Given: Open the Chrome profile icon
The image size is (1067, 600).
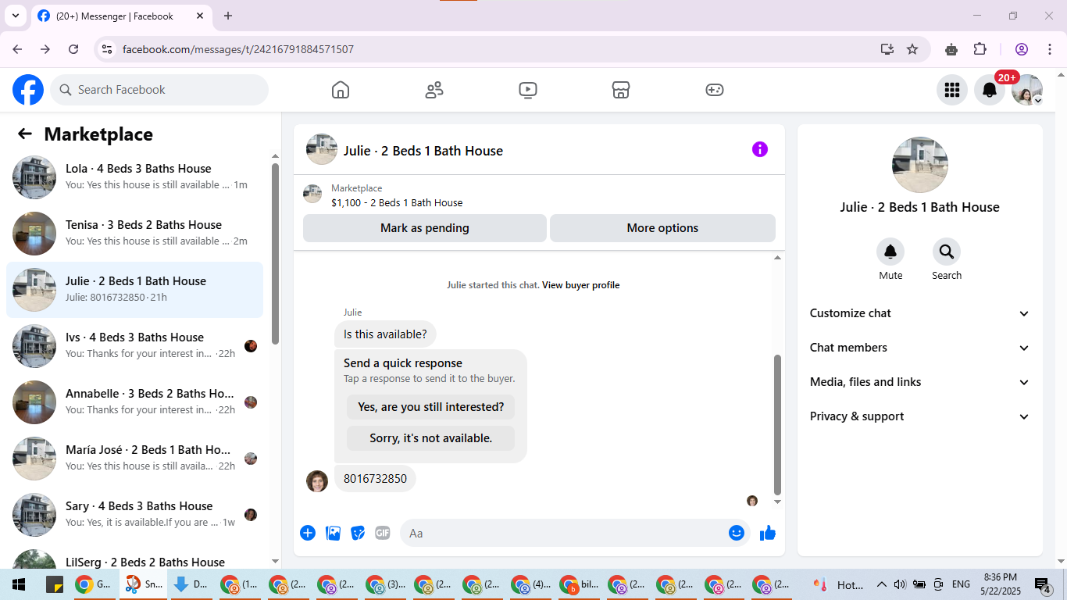Looking at the screenshot, I should click(x=1022, y=49).
